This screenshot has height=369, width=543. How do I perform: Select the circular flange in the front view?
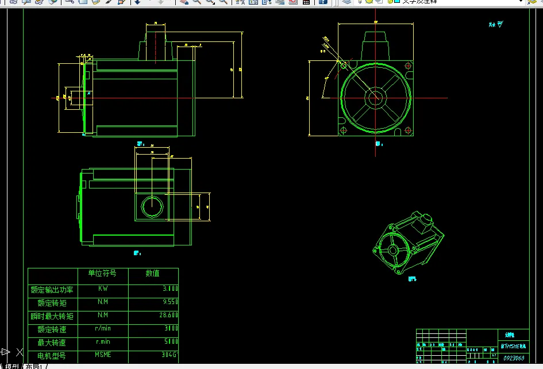(x=376, y=98)
